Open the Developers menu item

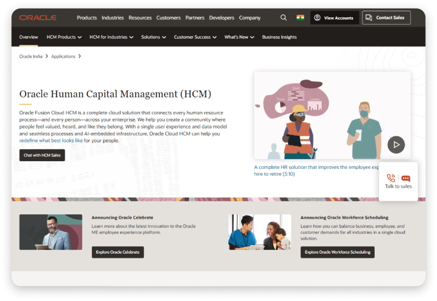point(222,17)
